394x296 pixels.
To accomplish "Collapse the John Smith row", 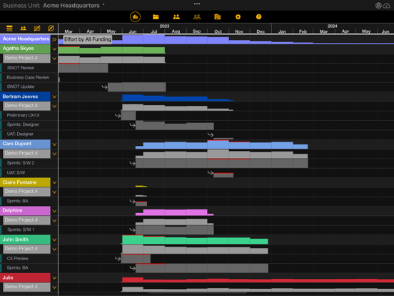I will tap(54, 240).
